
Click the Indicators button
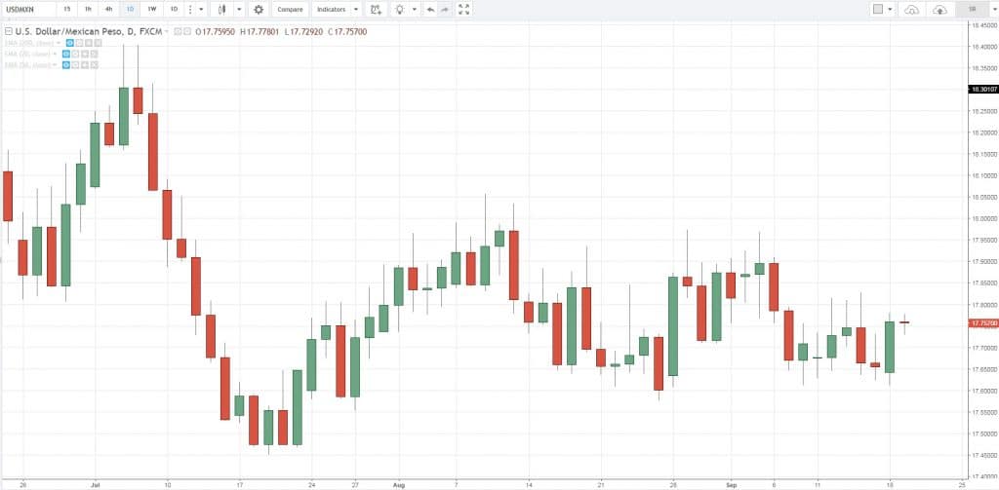click(331, 9)
